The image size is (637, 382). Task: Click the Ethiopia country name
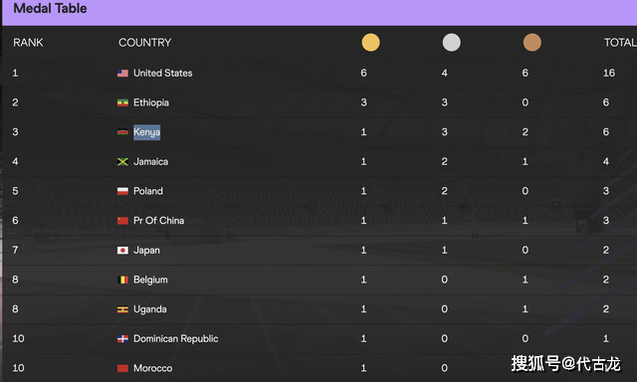coord(151,102)
